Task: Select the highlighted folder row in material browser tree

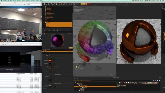Action: pos(95,86)
